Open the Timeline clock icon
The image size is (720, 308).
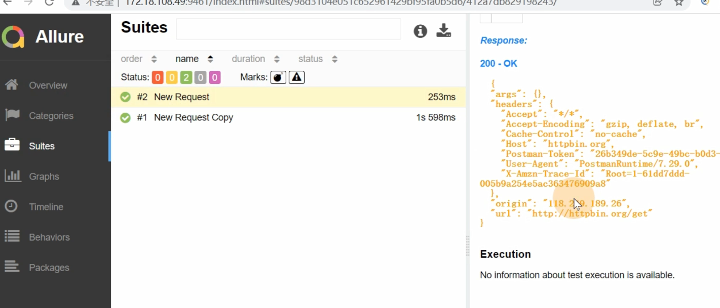[x=11, y=206]
